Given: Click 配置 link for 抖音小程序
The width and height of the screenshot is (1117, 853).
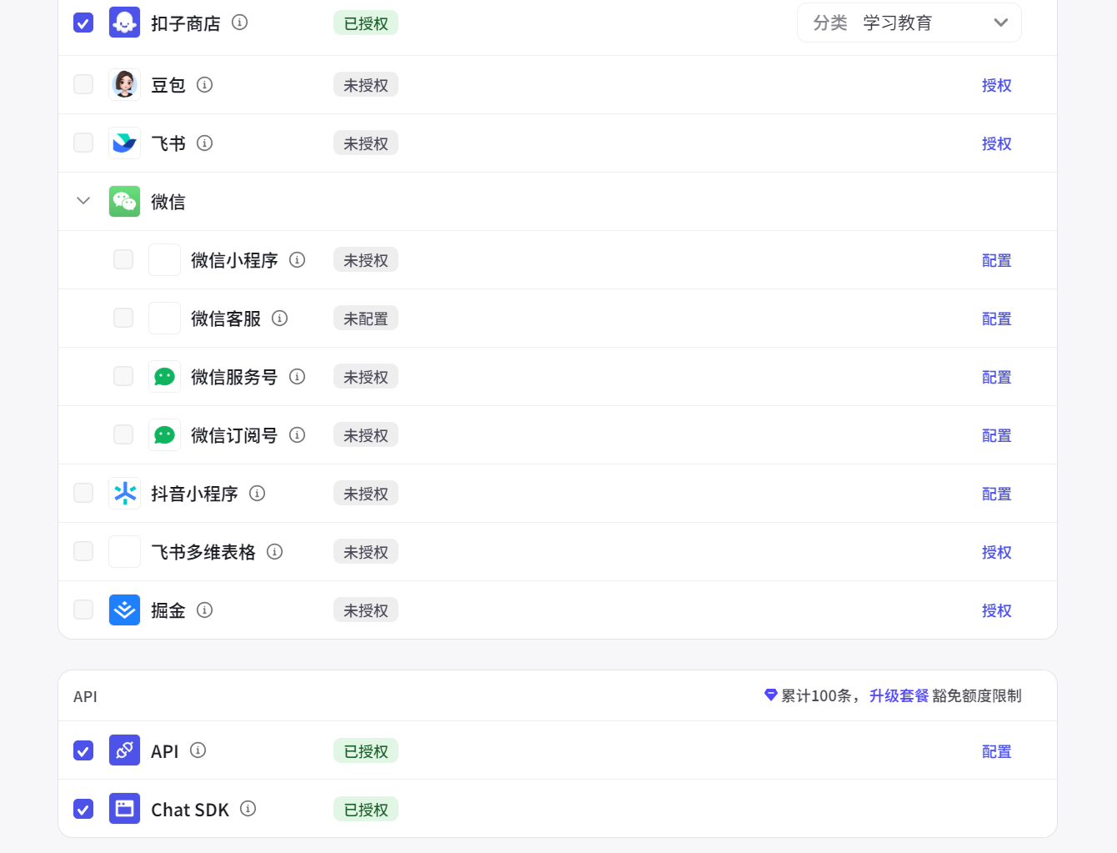Looking at the screenshot, I should pos(996,494).
